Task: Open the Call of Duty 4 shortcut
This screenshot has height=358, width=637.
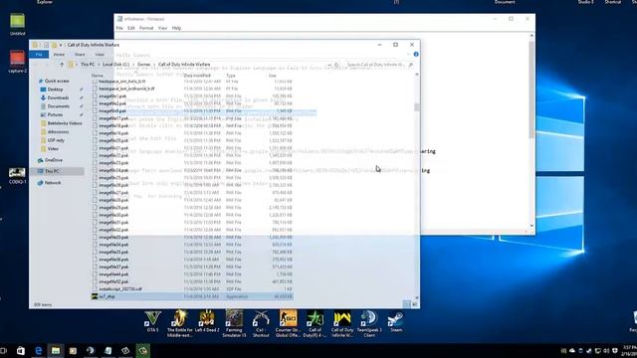Action: (315, 323)
